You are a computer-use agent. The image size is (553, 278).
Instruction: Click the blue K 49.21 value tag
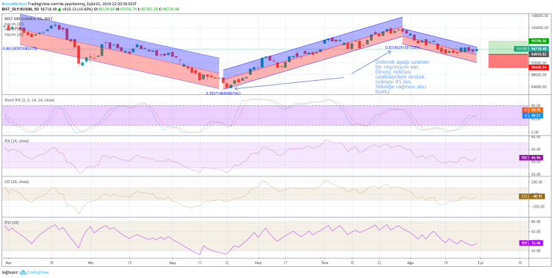tap(532, 115)
